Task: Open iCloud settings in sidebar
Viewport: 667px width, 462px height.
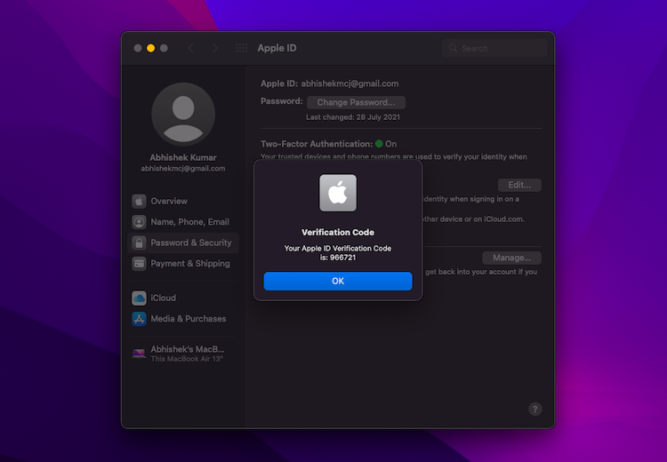Action: (183, 298)
